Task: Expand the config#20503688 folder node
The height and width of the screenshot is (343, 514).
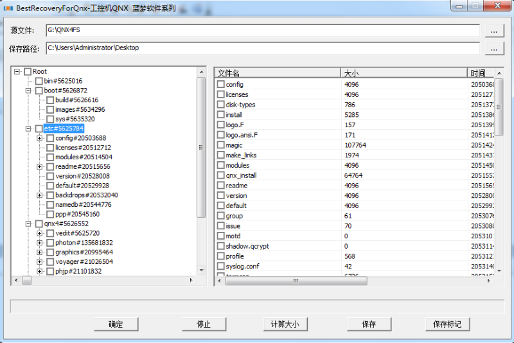Action: click(40, 138)
